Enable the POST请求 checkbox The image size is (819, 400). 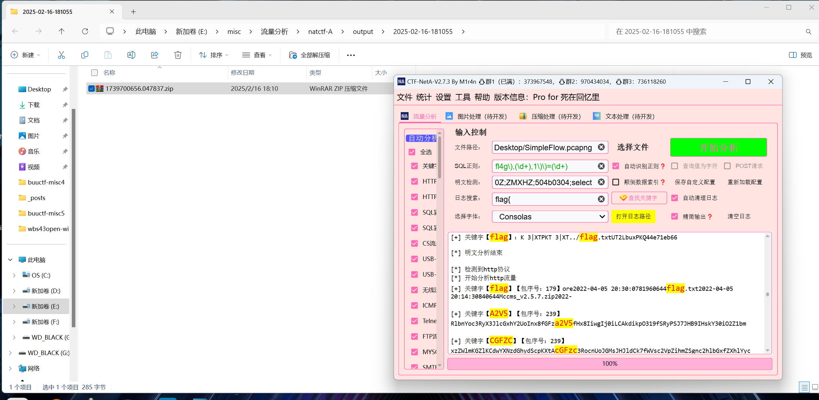727,166
